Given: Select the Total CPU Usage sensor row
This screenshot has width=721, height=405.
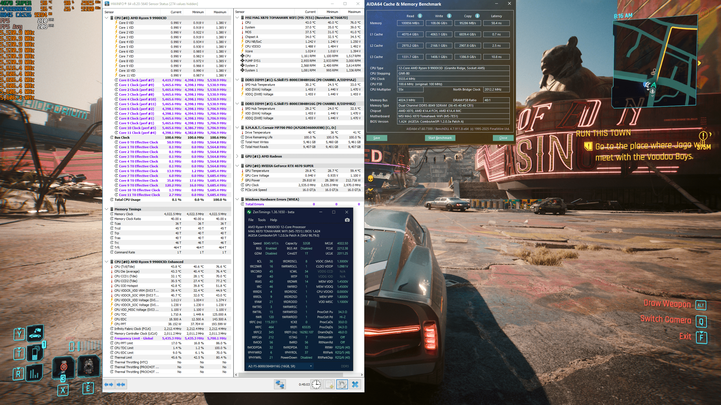Looking at the screenshot, I should point(128,200).
